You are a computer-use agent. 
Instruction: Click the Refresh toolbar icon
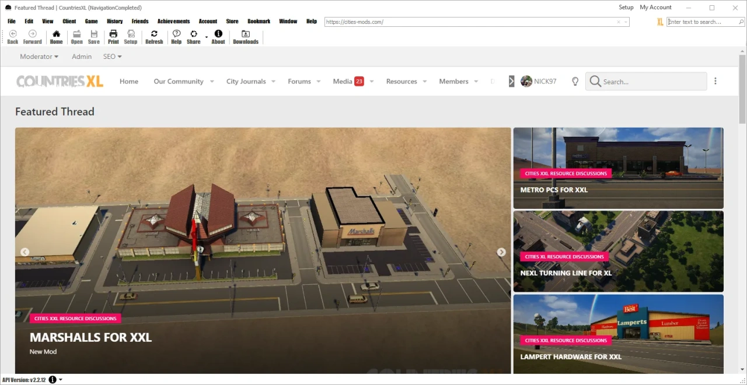pos(154,34)
